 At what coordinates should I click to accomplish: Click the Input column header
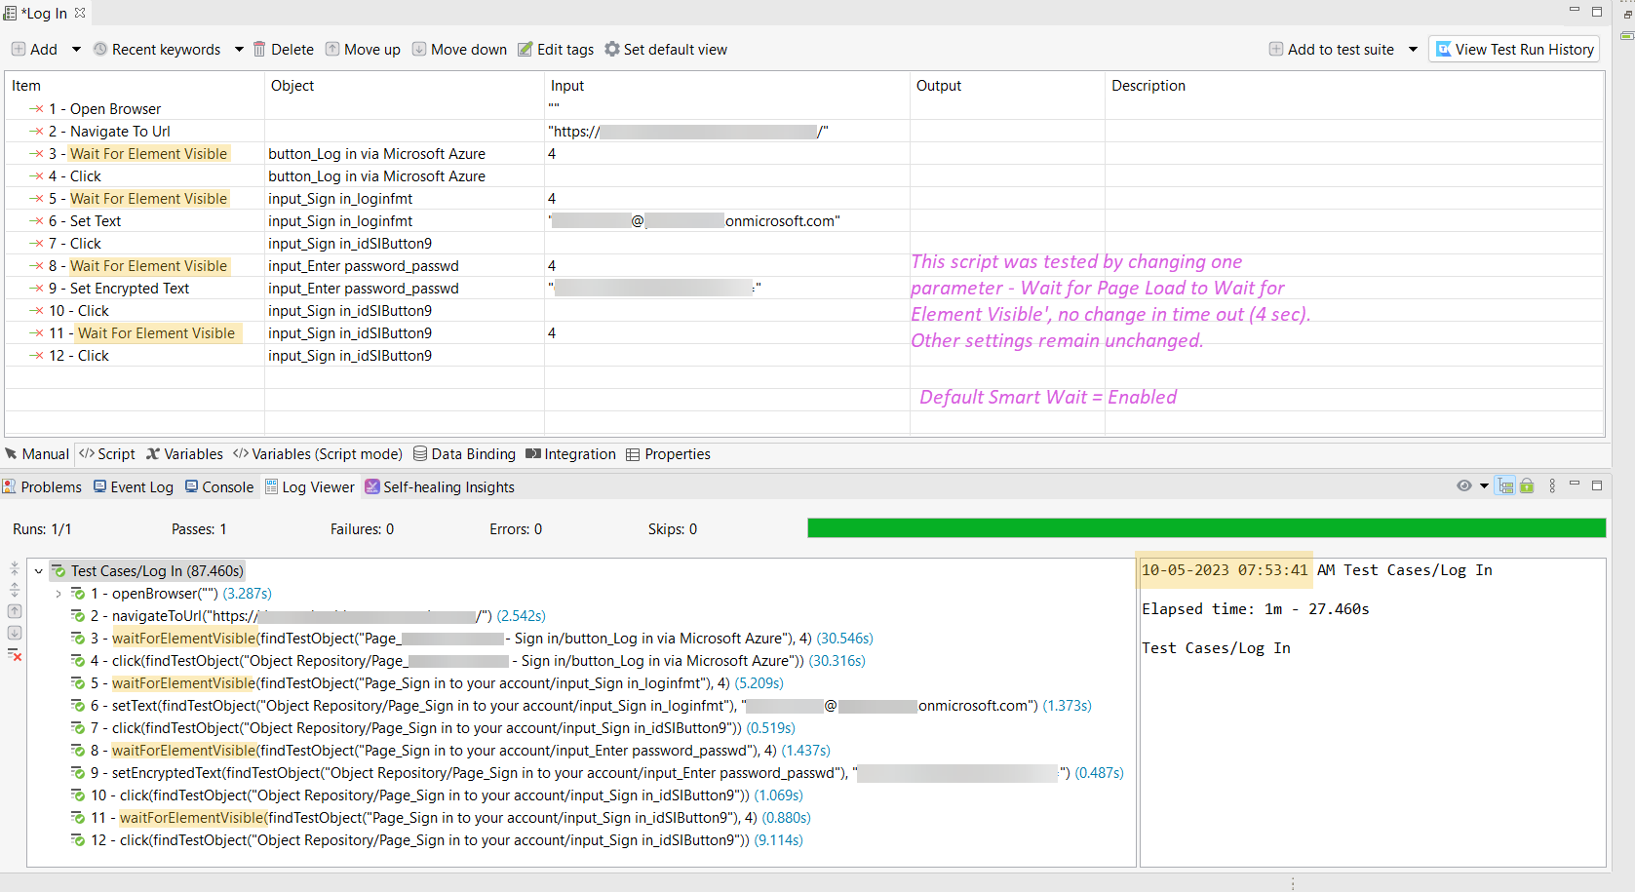727,86
